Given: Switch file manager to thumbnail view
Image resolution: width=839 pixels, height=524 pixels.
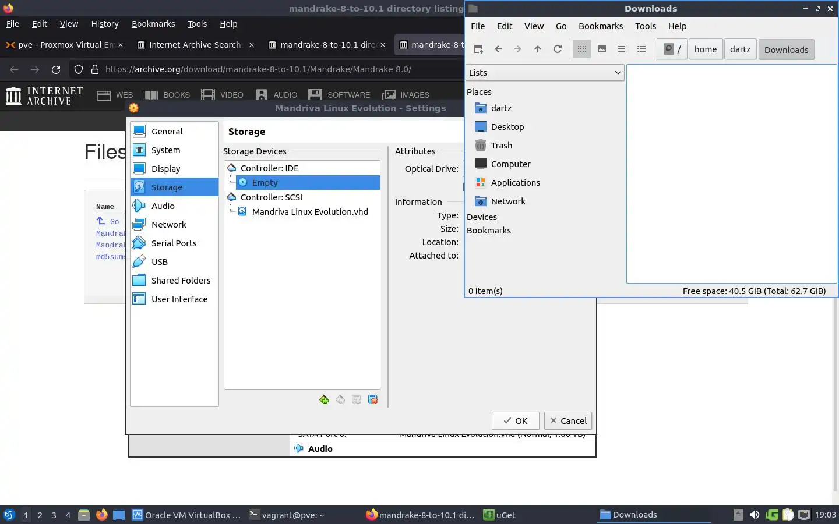Looking at the screenshot, I should (602, 49).
